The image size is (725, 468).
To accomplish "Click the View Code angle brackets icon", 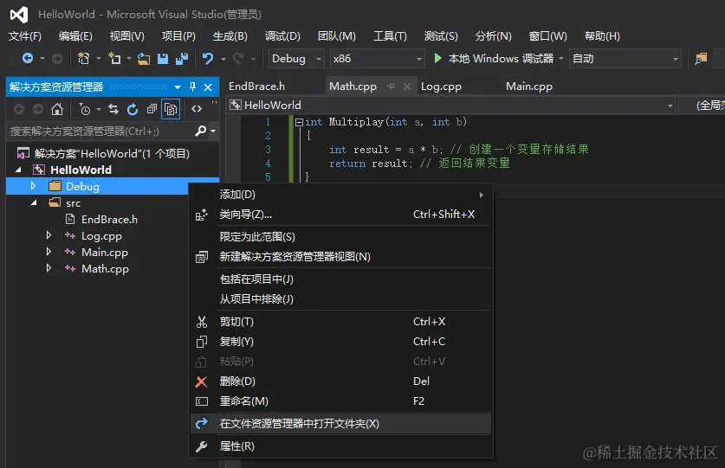I will (x=197, y=109).
